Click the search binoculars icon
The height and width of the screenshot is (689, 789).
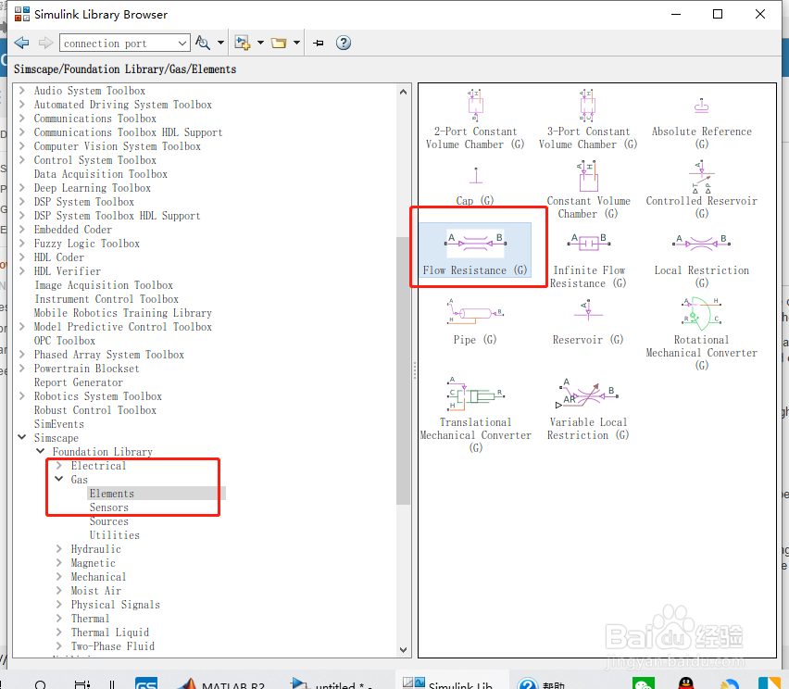tap(203, 43)
